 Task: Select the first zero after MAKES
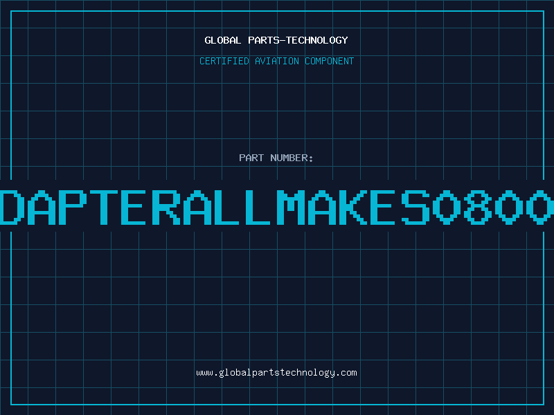click(x=447, y=207)
